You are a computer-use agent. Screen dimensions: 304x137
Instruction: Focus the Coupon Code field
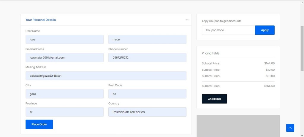click(228, 30)
